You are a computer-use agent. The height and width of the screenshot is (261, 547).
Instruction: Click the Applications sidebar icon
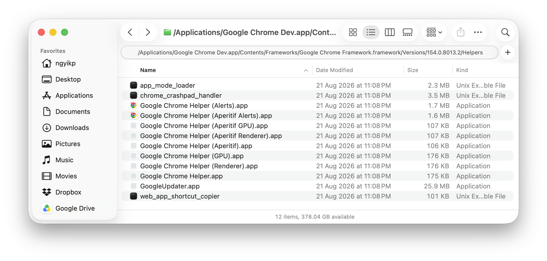coord(47,95)
